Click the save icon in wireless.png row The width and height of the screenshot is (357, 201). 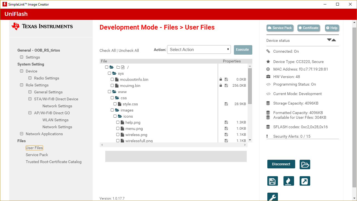point(226,135)
